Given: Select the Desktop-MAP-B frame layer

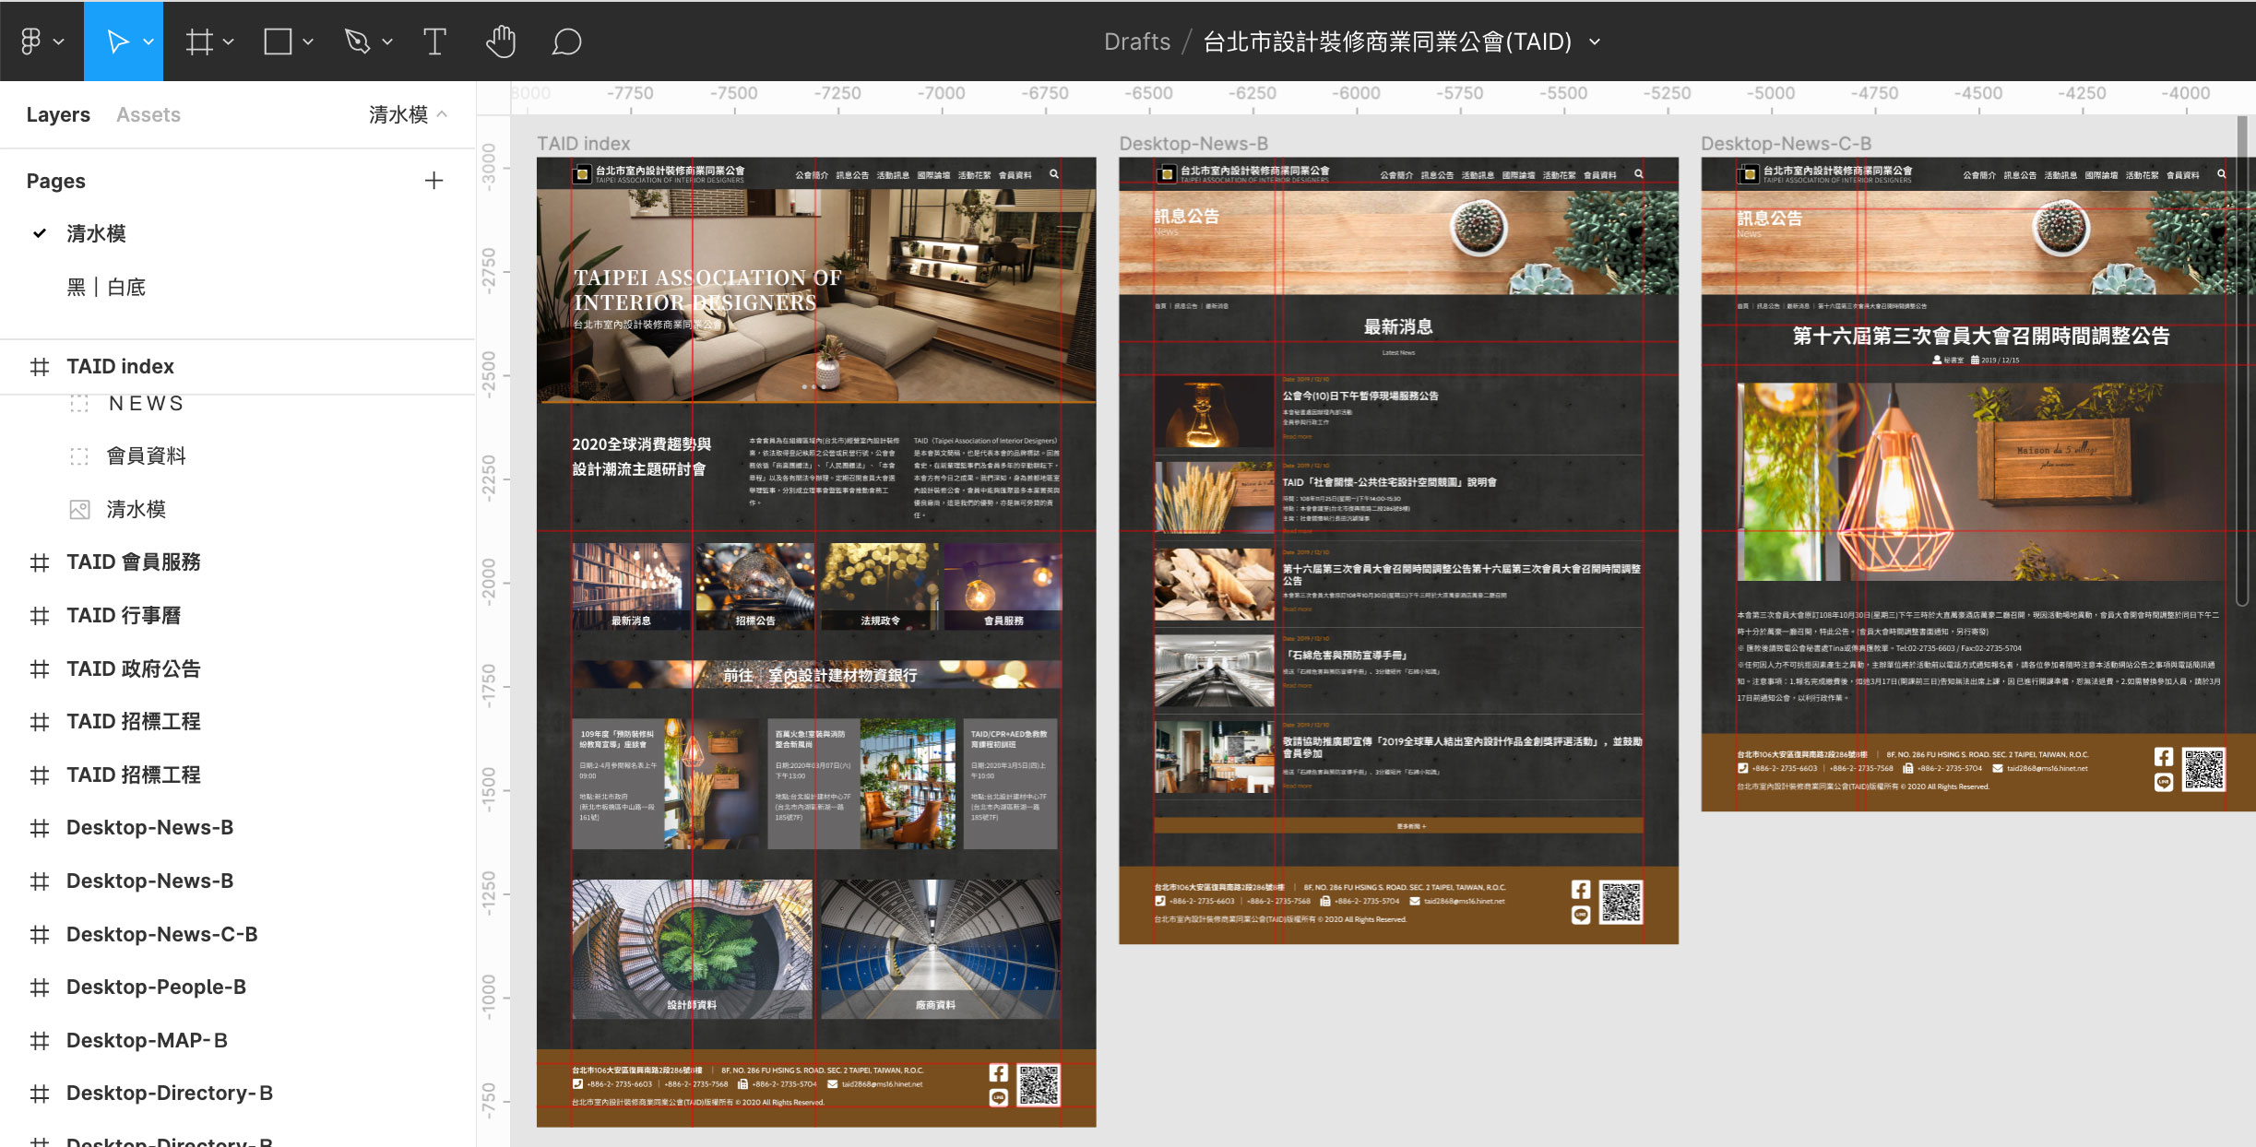Looking at the screenshot, I should [x=147, y=1040].
